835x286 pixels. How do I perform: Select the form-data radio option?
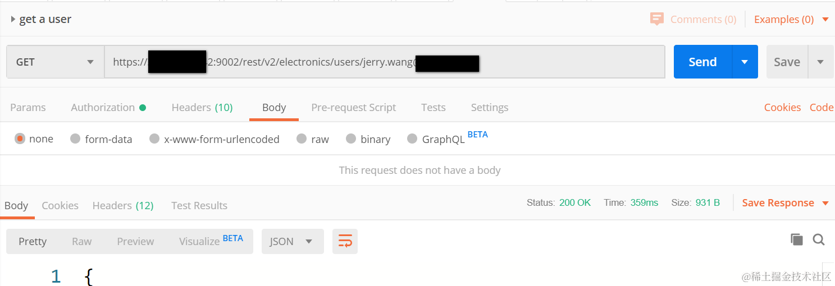click(x=75, y=139)
